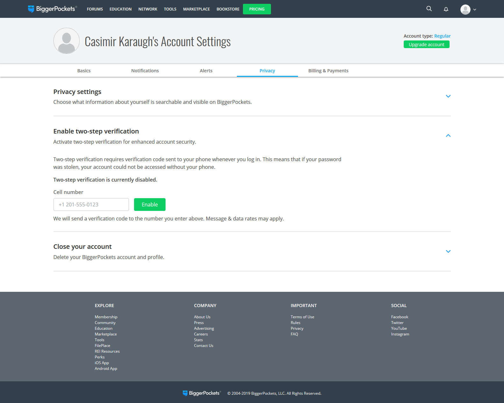Click the green Pricing button
This screenshot has width=504, height=403.
257,9
